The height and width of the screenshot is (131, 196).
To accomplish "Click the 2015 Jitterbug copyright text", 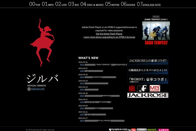I will pos(41,130).
